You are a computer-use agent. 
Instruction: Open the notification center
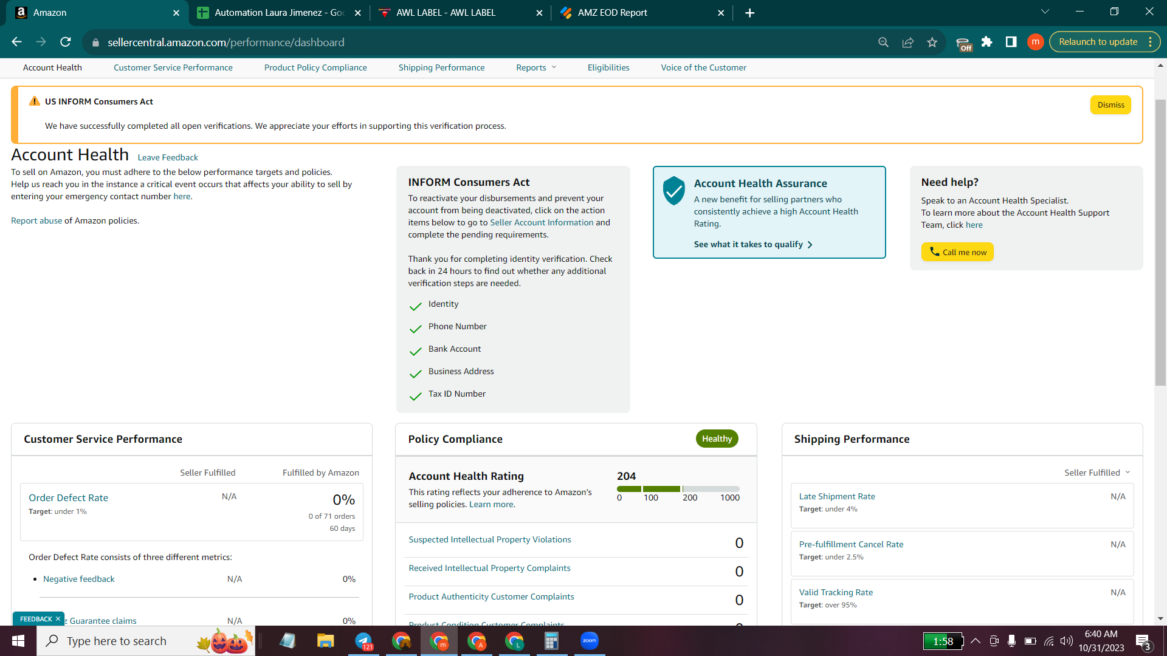[x=1143, y=641]
